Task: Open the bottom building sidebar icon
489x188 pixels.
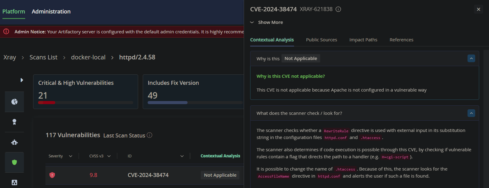Action: pos(14,182)
